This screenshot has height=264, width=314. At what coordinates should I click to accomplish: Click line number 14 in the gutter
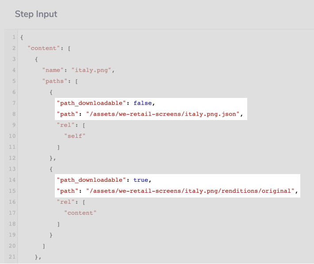12,180
